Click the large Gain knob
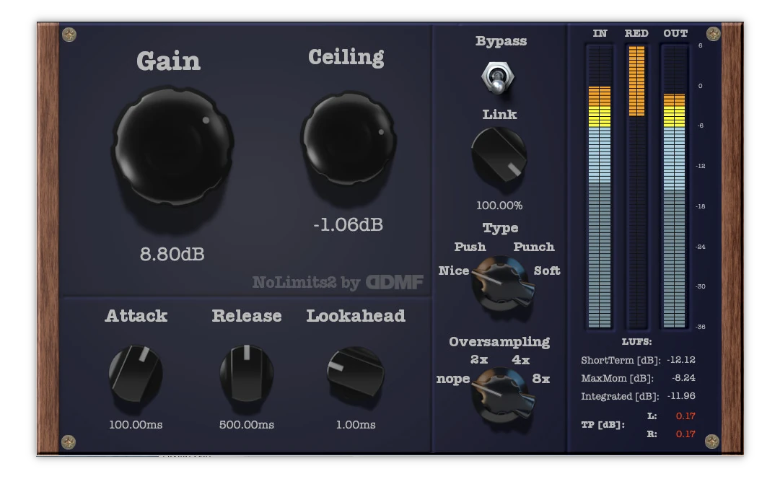 (x=173, y=146)
